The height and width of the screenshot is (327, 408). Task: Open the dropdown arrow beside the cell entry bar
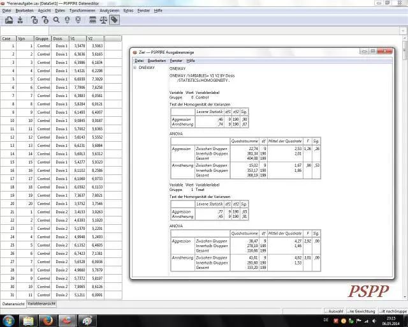(x=403, y=31)
